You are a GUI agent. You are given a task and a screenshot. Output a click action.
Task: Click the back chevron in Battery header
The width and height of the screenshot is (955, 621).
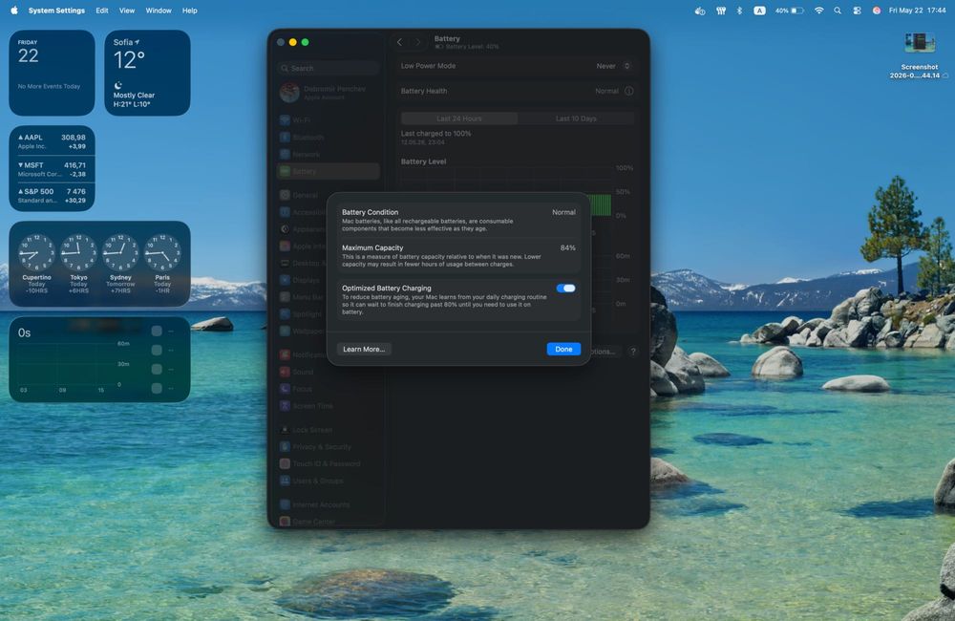click(x=399, y=42)
